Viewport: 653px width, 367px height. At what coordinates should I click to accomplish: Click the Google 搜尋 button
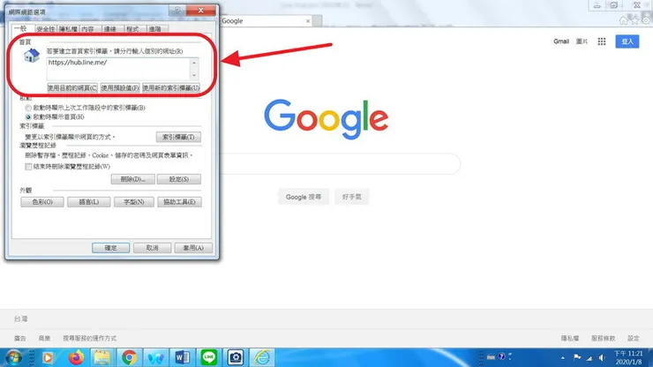coord(304,197)
